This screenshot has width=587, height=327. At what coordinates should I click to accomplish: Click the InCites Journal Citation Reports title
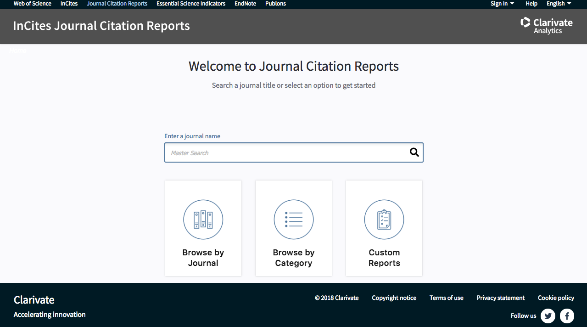(x=101, y=26)
